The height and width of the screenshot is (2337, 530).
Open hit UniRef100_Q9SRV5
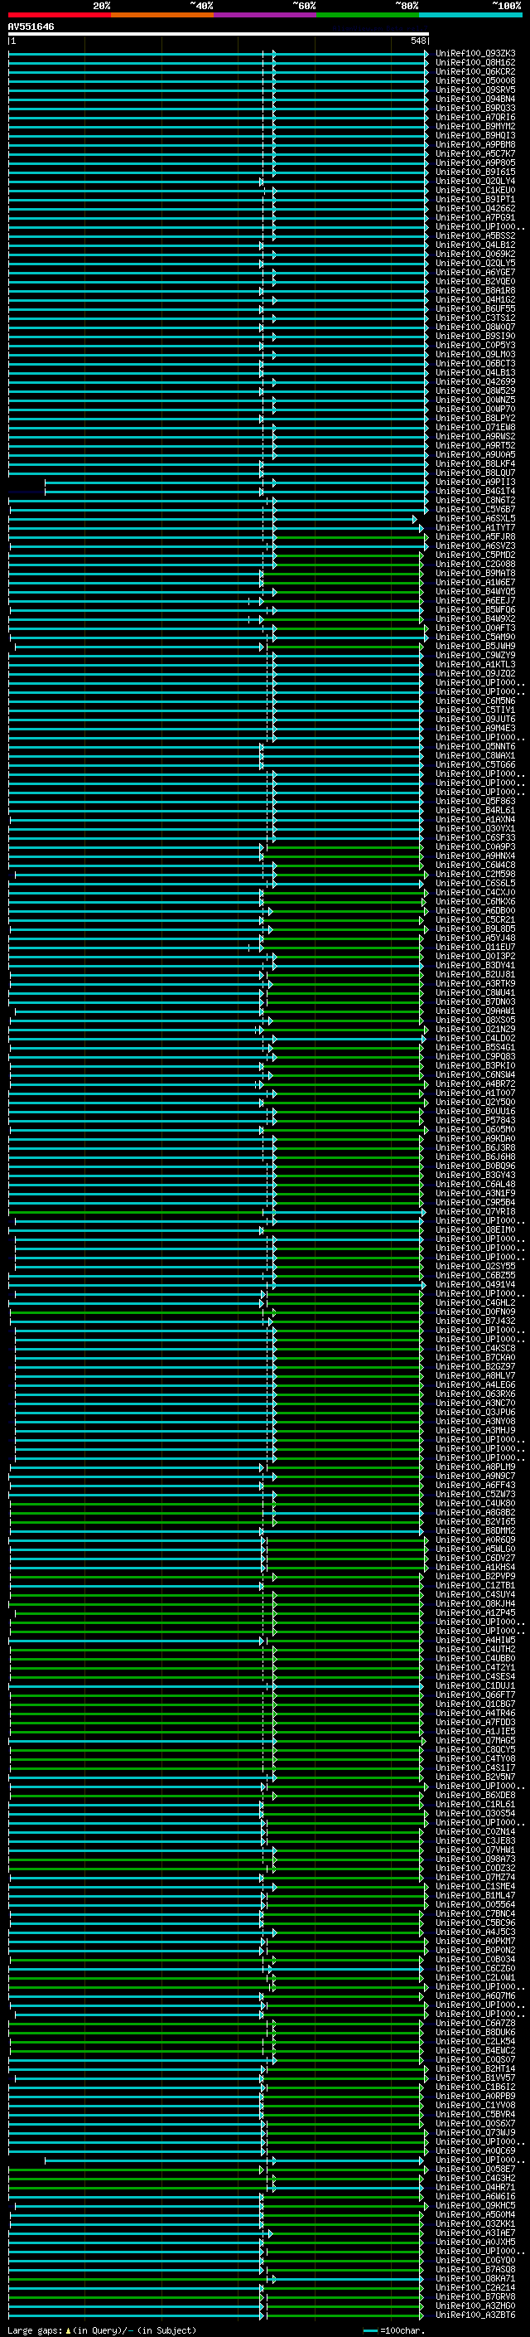point(475,90)
